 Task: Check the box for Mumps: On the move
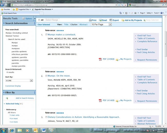(46, 76)
